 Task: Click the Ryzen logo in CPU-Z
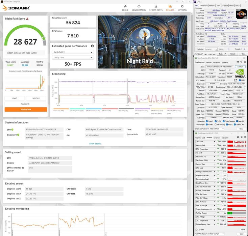pyautogui.click(x=241, y=14)
